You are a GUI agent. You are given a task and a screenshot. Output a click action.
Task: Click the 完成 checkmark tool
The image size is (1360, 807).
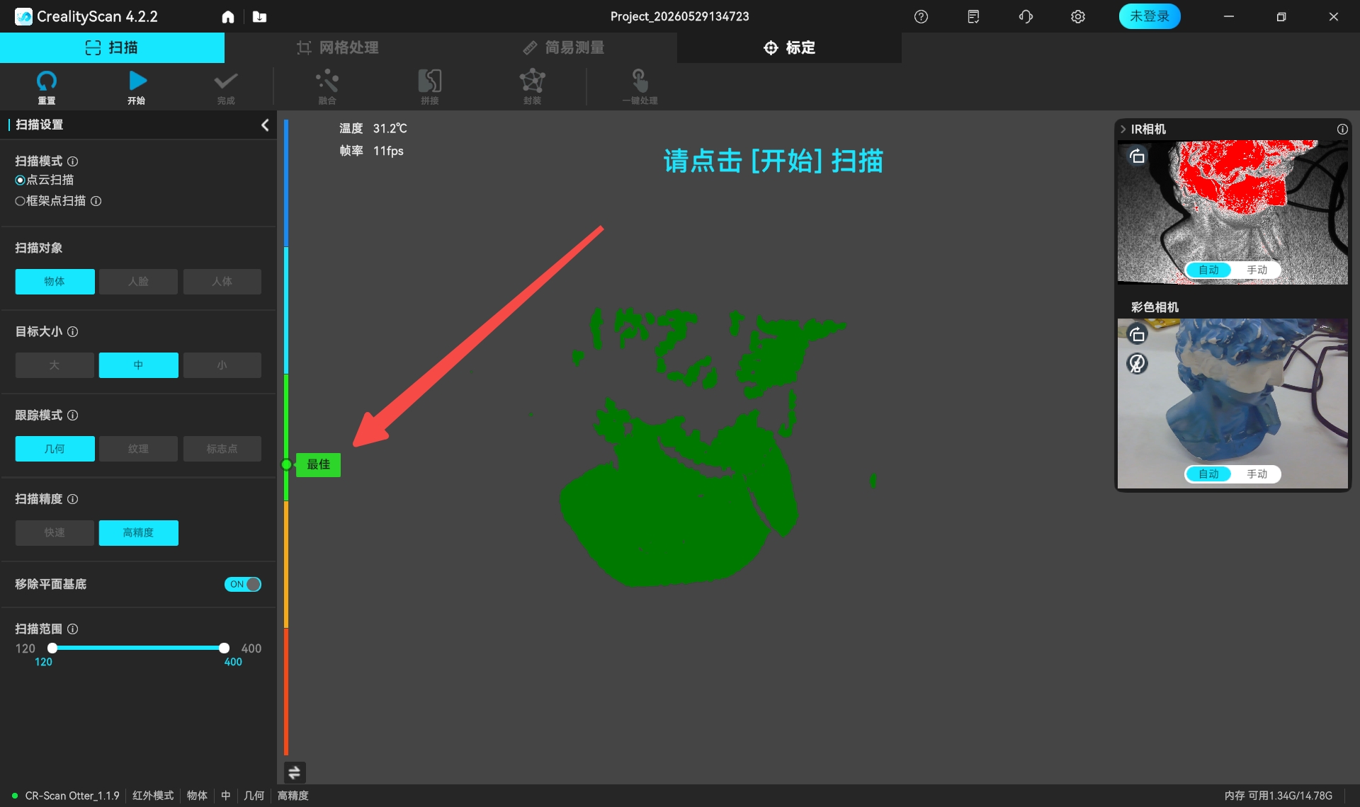tap(226, 87)
